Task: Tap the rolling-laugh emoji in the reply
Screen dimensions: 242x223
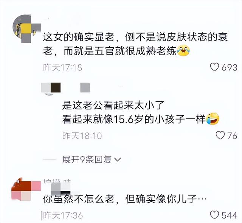Action: (x=213, y=119)
